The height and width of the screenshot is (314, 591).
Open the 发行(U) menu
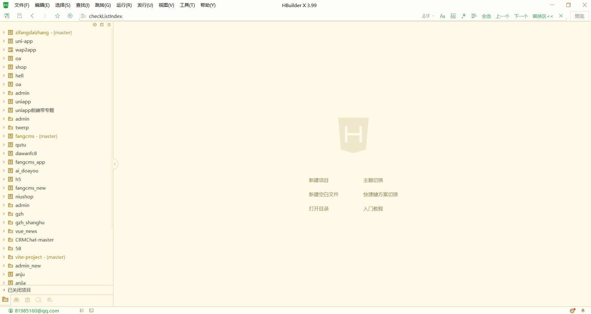(x=145, y=5)
